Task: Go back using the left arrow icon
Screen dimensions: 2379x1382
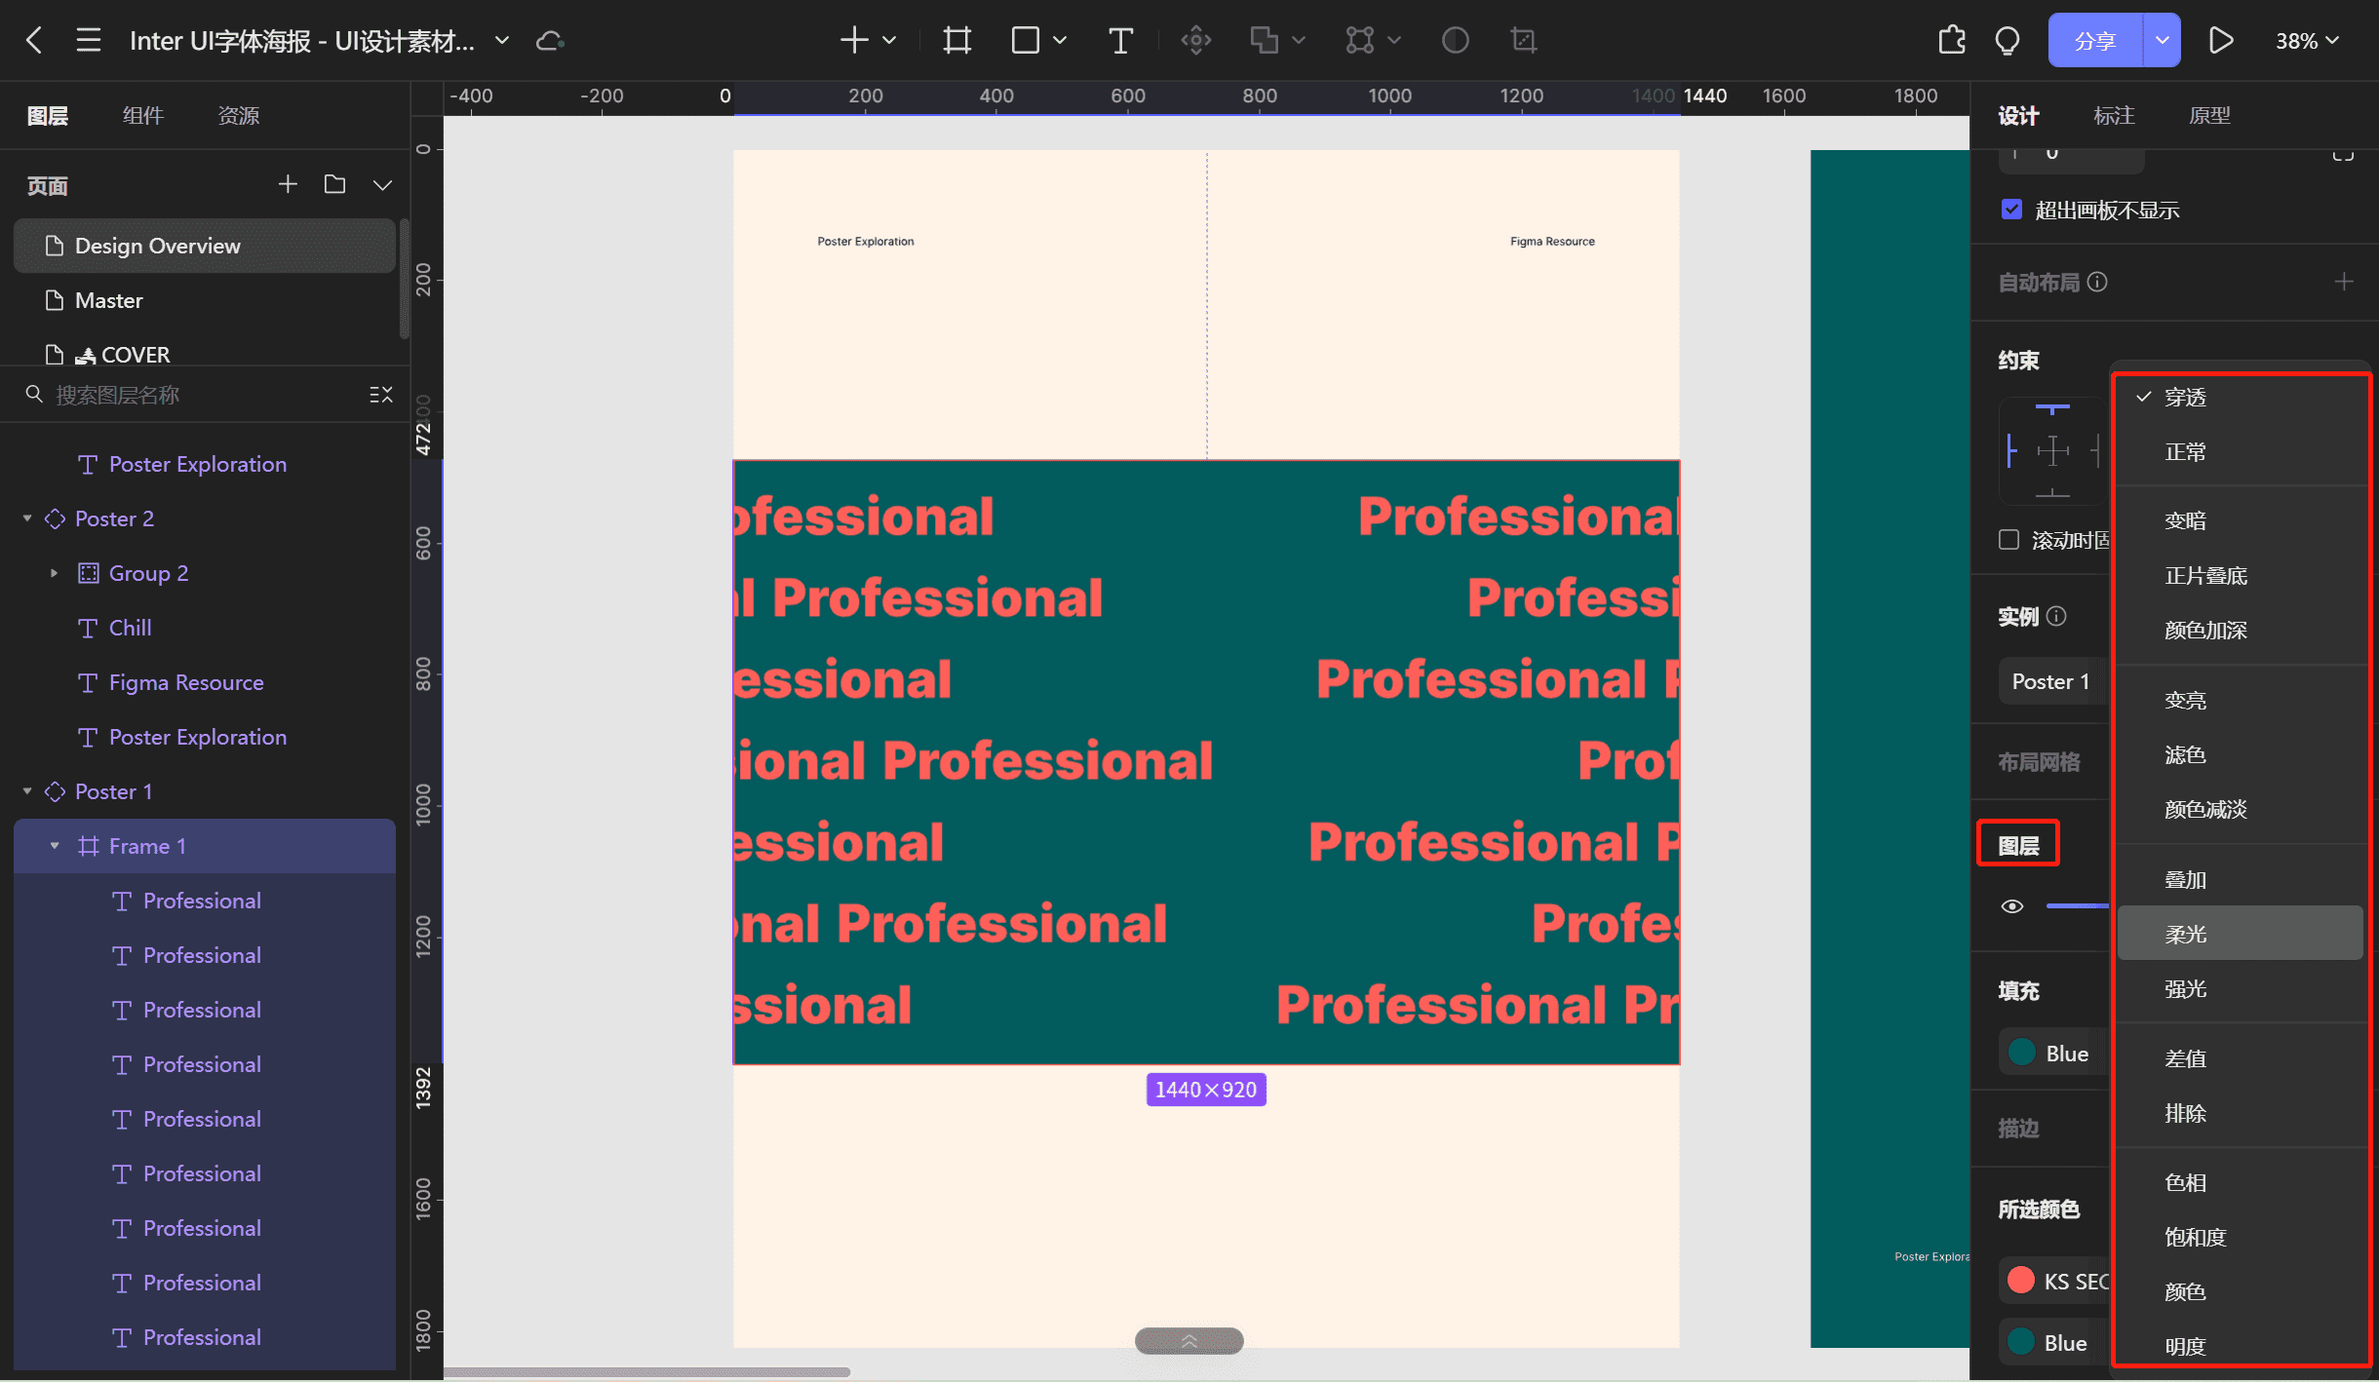Action: pos(34,40)
